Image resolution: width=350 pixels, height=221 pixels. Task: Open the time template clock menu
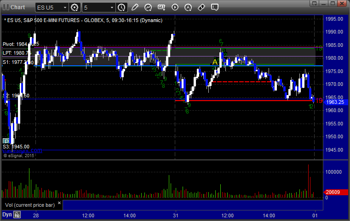point(122,7)
